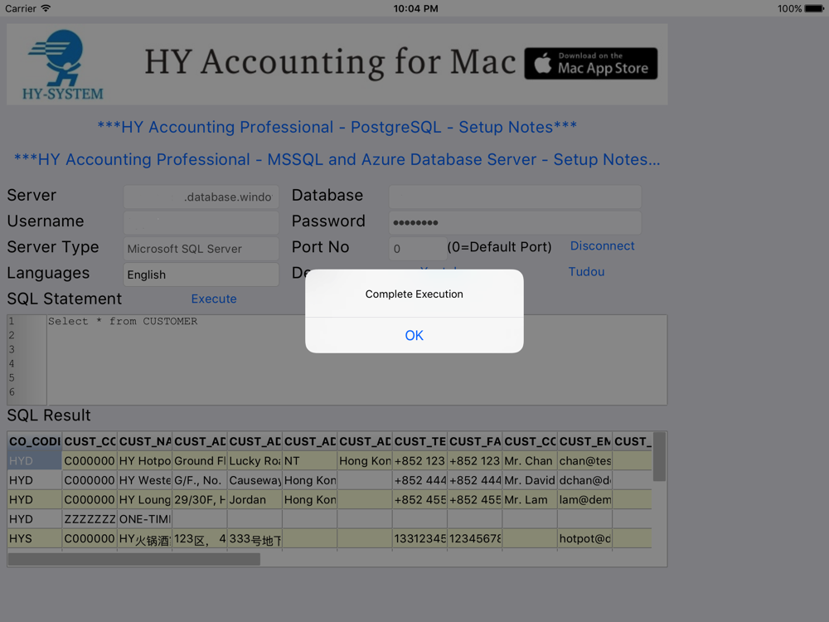Click the CO_CODE column header
The height and width of the screenshot is (622, 829).
coord(35,442)
